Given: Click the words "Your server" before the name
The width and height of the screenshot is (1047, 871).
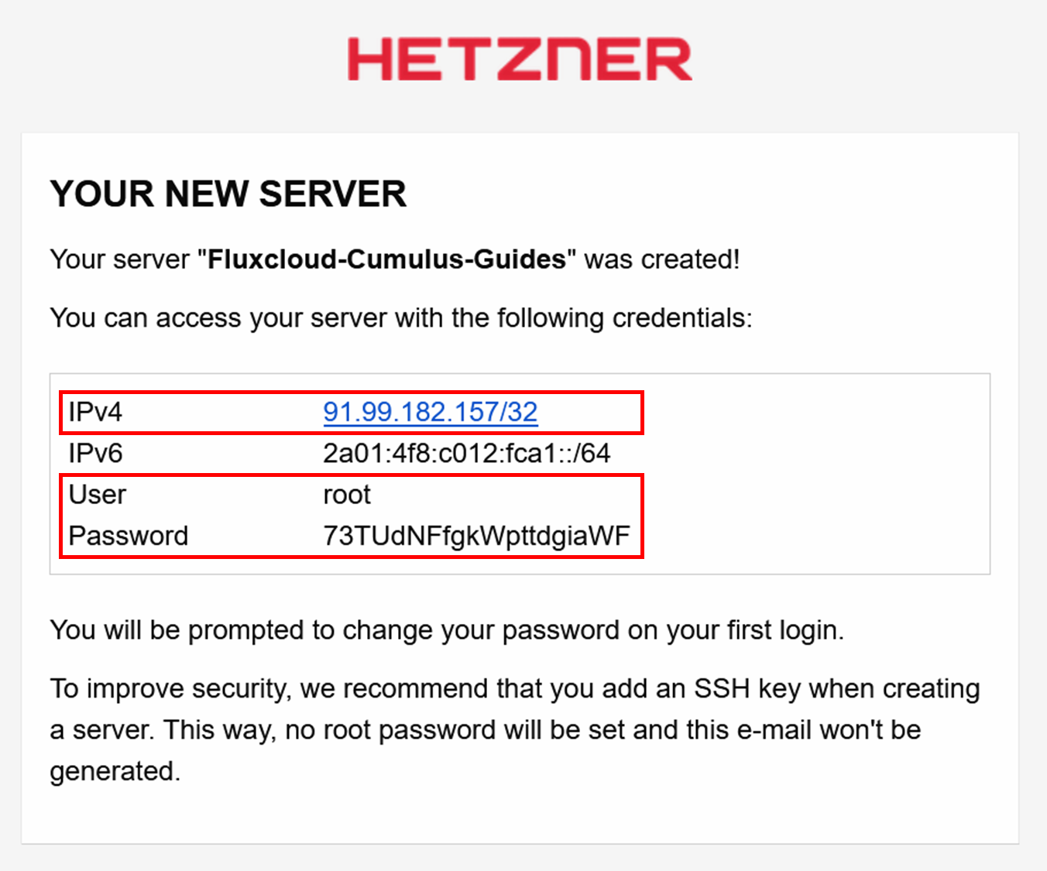Looking at the screenshot, I should tap(119, 259).
